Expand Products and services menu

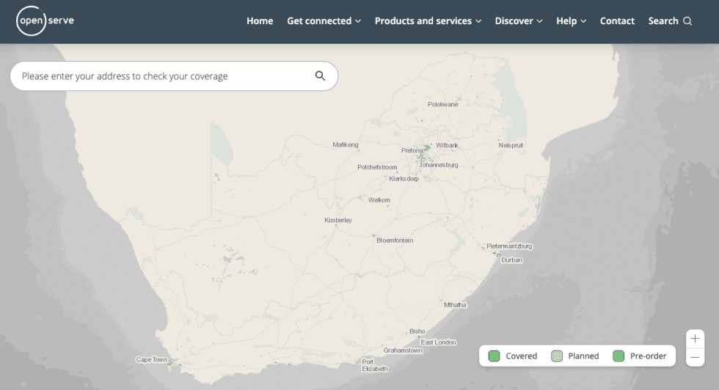[428, 21]
